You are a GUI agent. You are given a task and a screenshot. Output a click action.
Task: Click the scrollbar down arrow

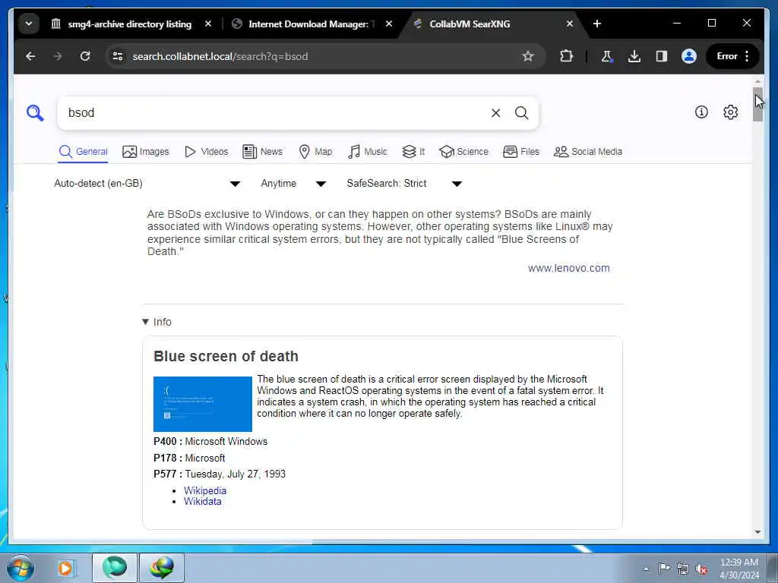(x=757, y=532)
